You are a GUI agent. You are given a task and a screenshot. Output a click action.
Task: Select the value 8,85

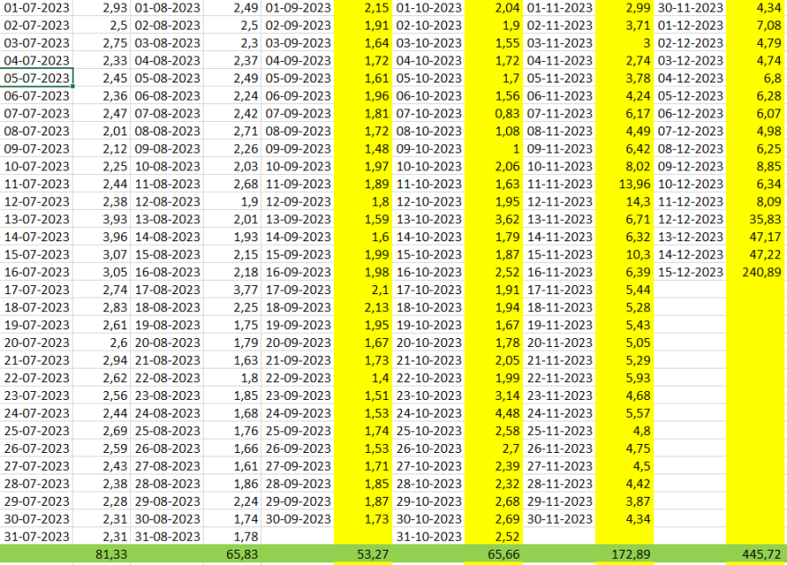tap(769, 167)
